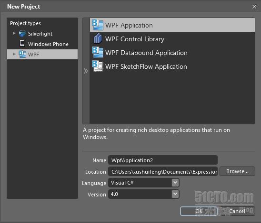
Task: Click the 4.0 version value
Action: click(x=114, y=194)
